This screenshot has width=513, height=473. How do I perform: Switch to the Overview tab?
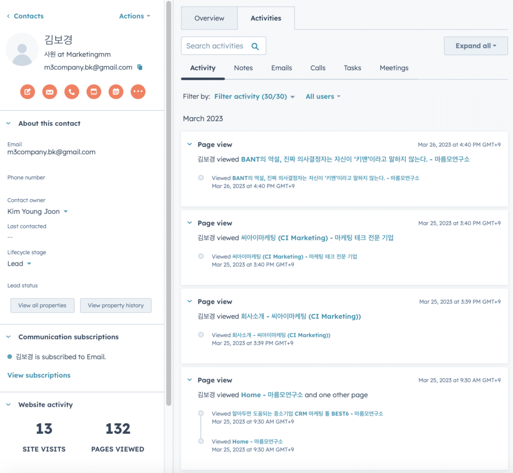209,19
